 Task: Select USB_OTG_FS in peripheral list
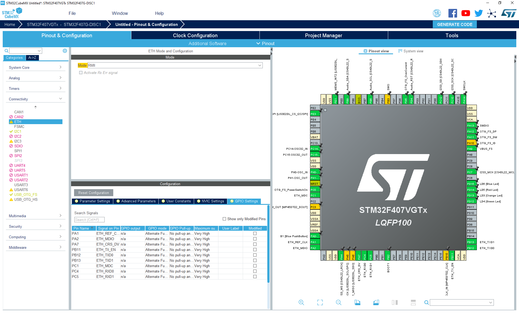pyautogui.click(x=26, y=195)
